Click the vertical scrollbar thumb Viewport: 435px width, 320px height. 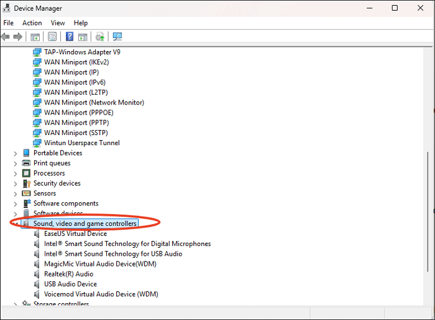[428, 212]
